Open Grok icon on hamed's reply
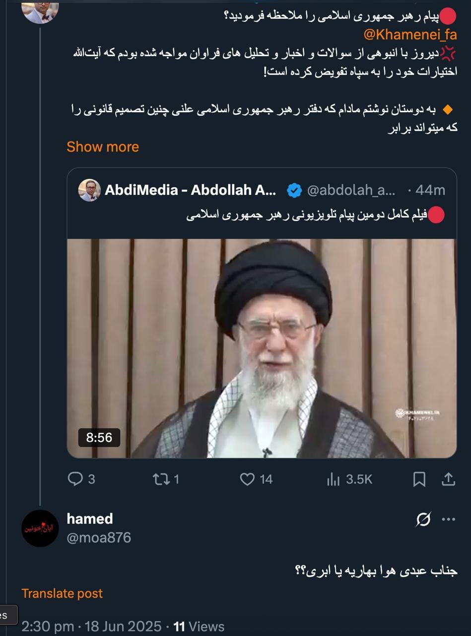The width and height of the screenshot is (471, 636). point(423,520)
